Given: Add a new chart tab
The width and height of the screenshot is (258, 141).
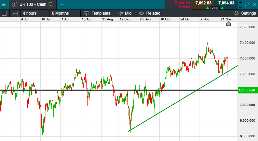Looking at the screenshot, I should pyautogui.click(x=62, y=4).
